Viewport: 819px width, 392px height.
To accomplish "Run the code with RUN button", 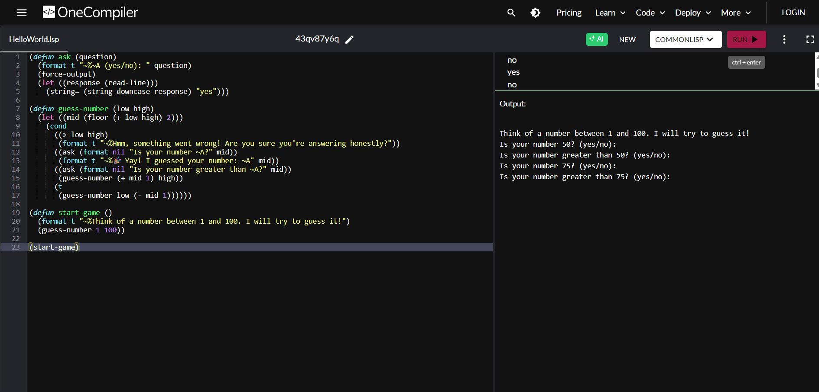I will (746, 39).
